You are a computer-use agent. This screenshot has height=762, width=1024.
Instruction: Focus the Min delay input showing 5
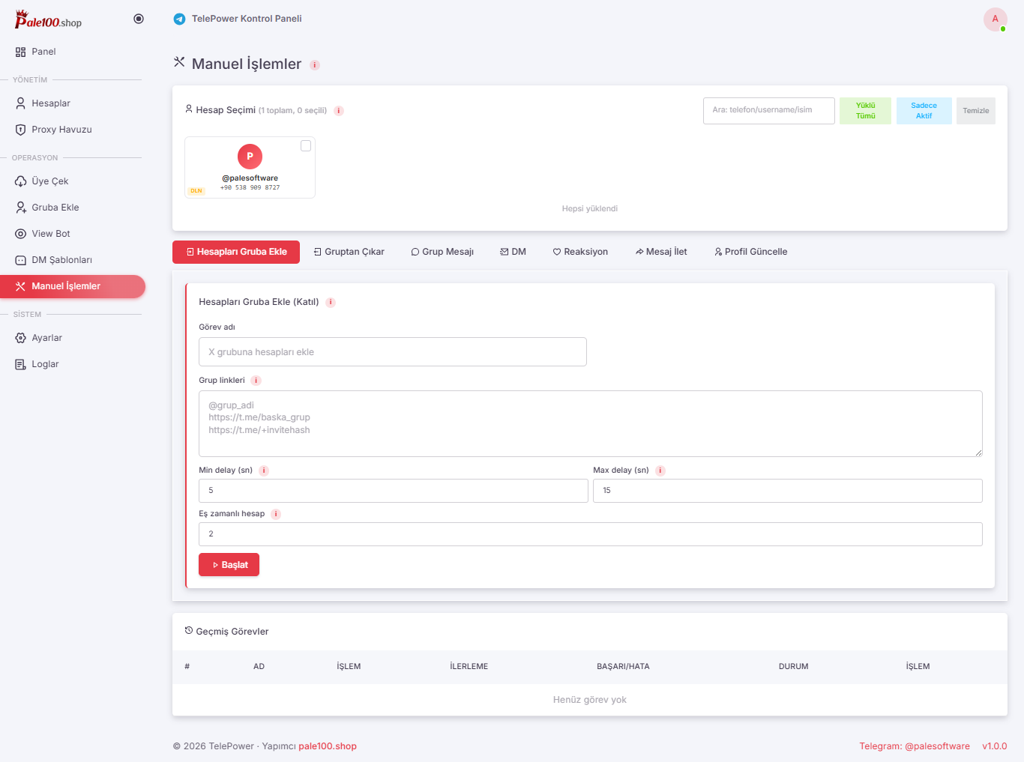[394, 491]
